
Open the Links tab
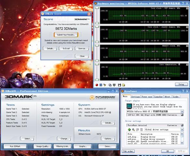click(x=176, y=97)
